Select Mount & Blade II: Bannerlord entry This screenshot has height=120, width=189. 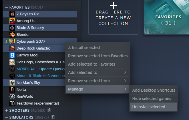click(34, 76)
